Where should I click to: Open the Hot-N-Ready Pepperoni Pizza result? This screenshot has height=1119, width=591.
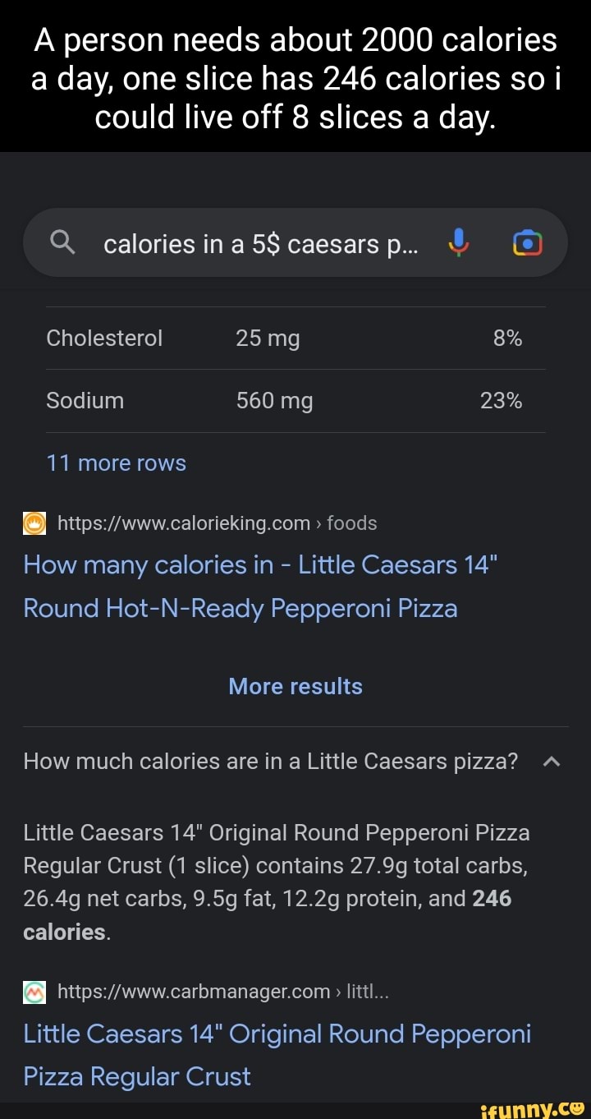tap(259, 587)
